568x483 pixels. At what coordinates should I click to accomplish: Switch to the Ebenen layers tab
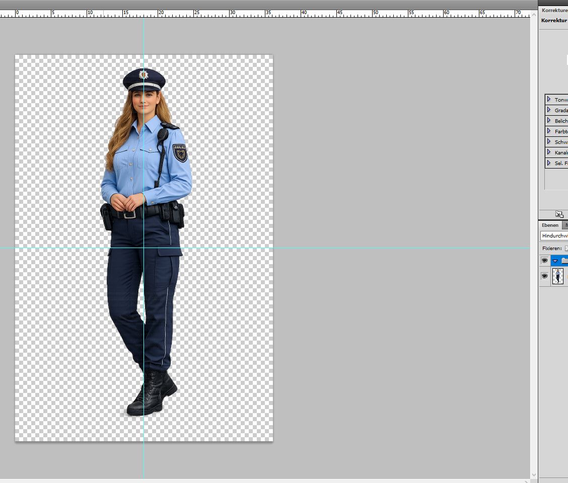coord(550,225)
